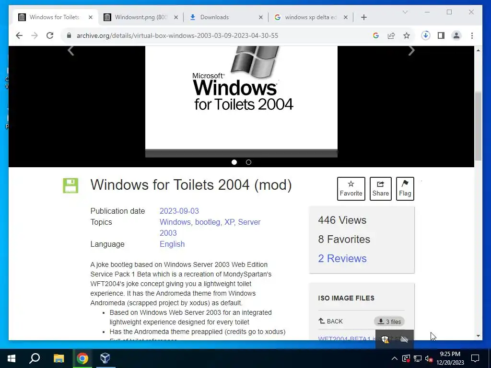
Task: Show next image in carousel
Action: coord(411,50)
